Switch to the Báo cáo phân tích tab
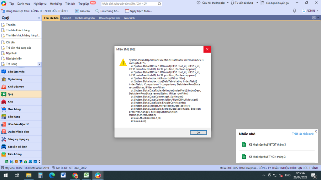This screenshot has width=321, height=180. [109, 18]
